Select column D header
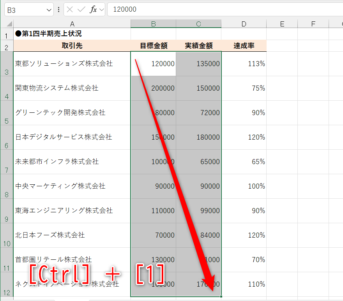 tap(244, 24)
